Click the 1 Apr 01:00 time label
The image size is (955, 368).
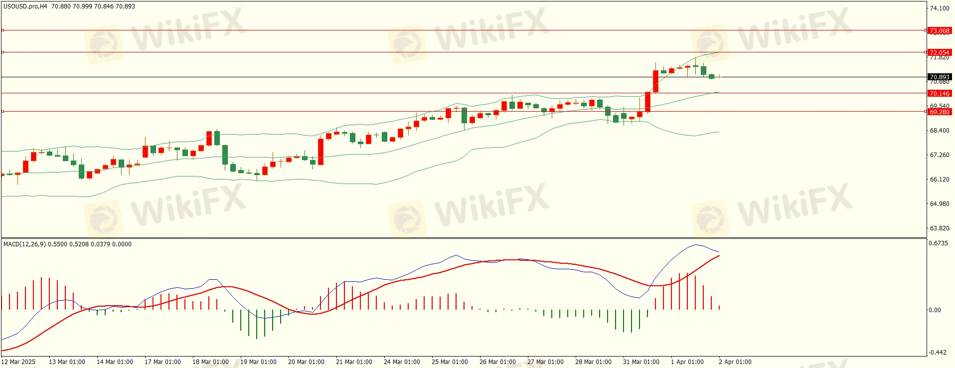coord(687,362)
